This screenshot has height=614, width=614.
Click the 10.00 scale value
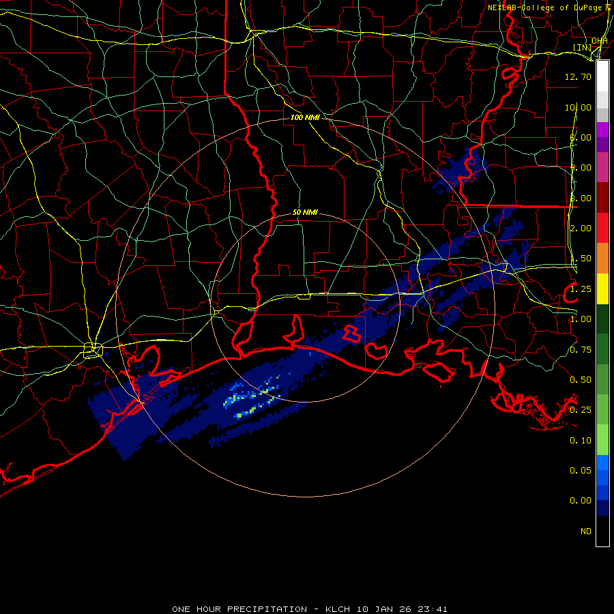pos(578,107)
